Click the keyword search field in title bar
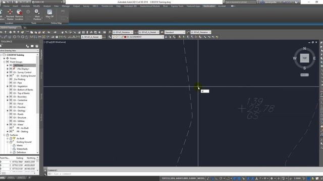 [x=240, y=2]
